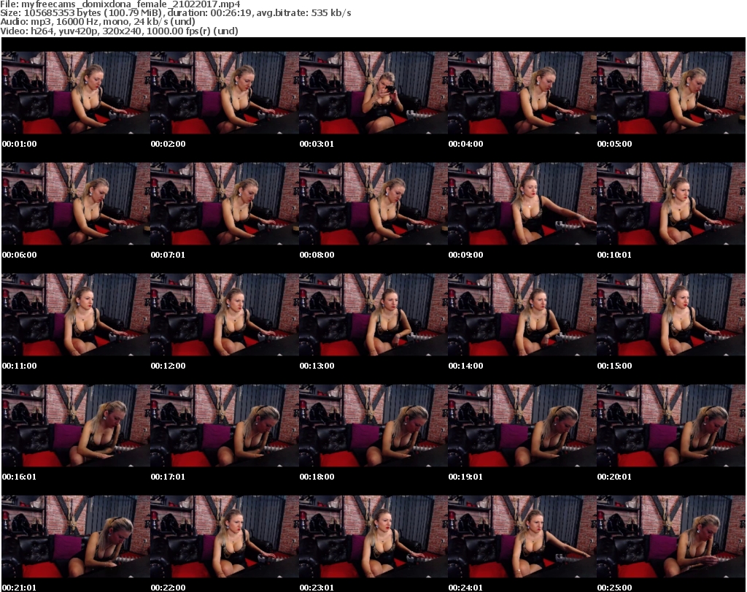Select the thumbnail at 00:04:00
Image resolution: width=747 pixels, height=592 pixels.
pos(522,93)
